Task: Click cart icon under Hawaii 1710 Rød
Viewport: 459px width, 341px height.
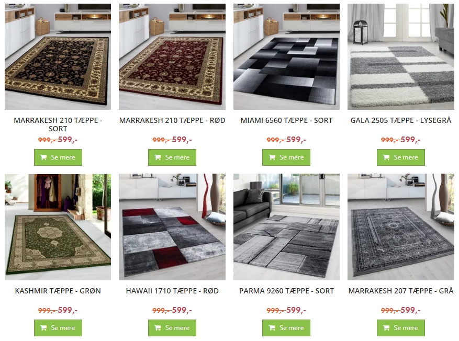Action: [158, 328]
